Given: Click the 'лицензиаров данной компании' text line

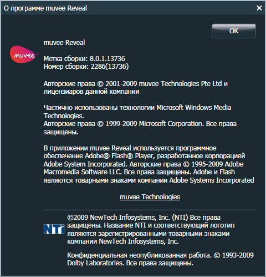Looking at the screenshot, I should (91, 92).
